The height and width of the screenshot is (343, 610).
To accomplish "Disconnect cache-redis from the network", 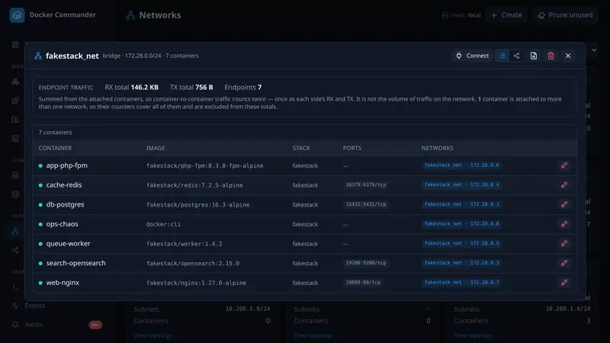I will pyautogui.click(x=564, y=185).
